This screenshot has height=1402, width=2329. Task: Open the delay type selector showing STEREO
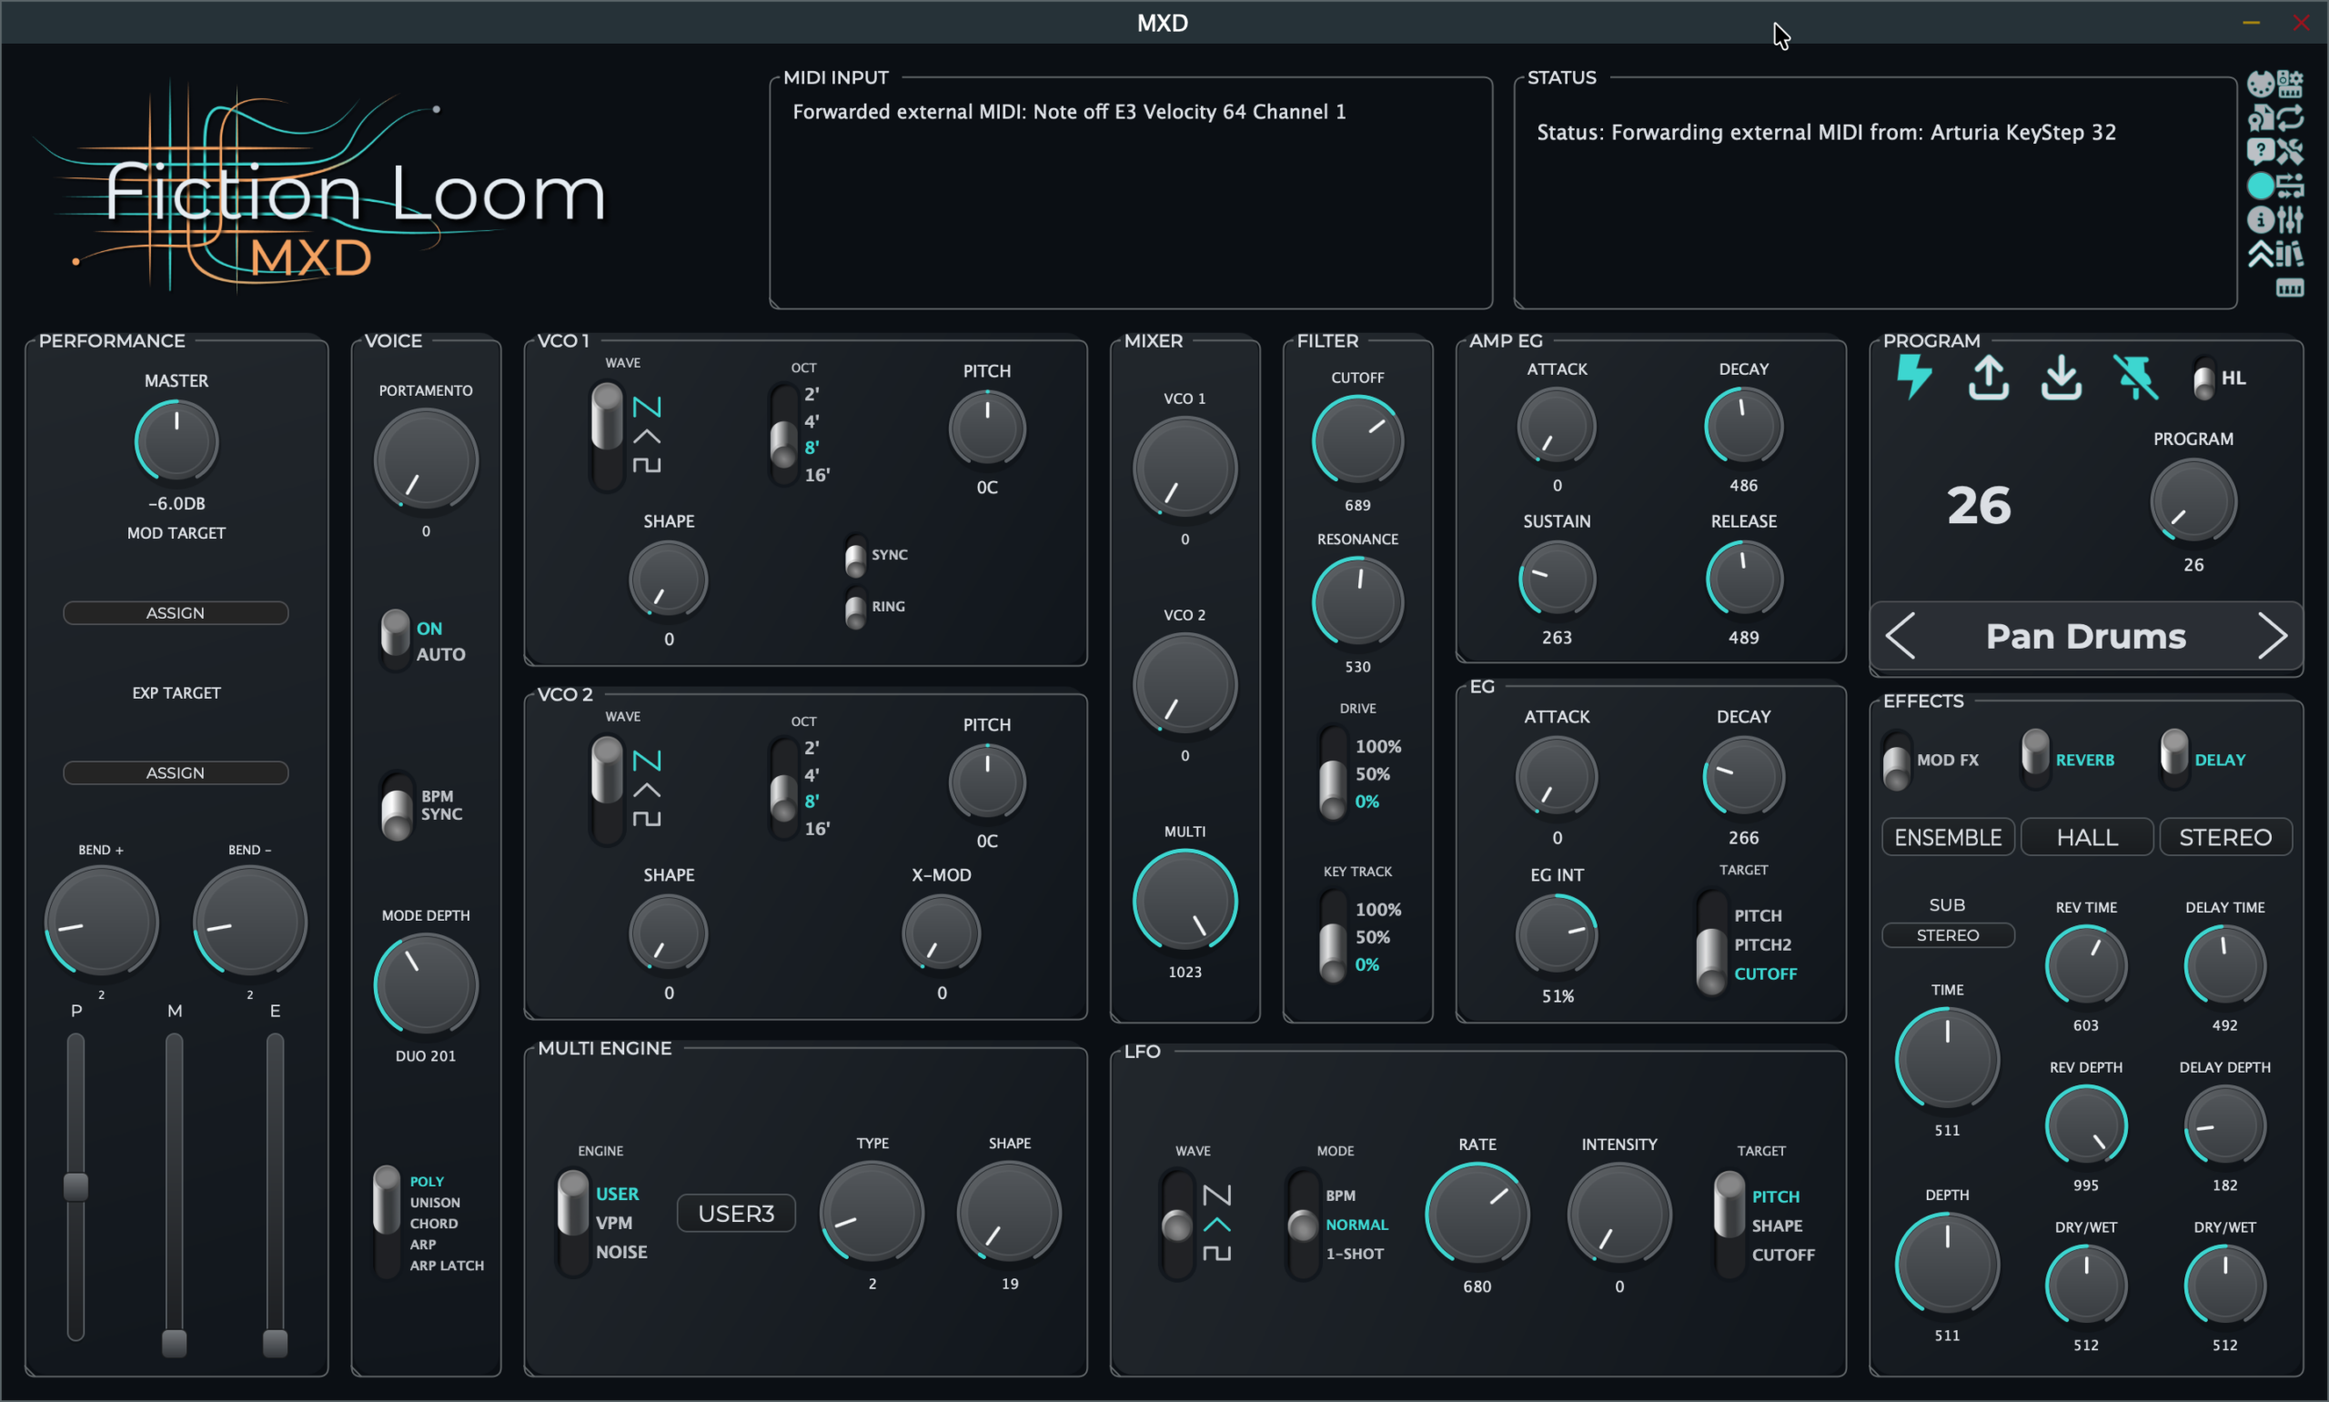click(x=2225, y=837)
